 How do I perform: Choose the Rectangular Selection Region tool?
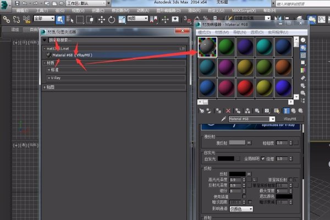click(80, 20)
